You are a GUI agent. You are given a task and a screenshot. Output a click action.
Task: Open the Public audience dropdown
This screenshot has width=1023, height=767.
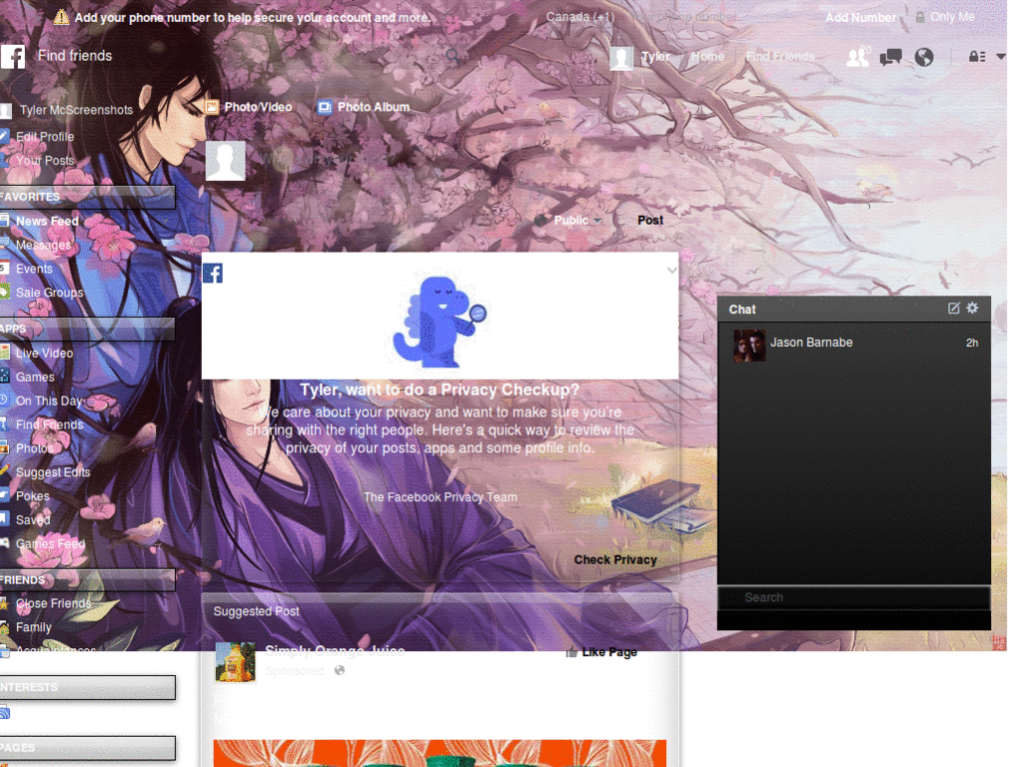coord(573,220)
